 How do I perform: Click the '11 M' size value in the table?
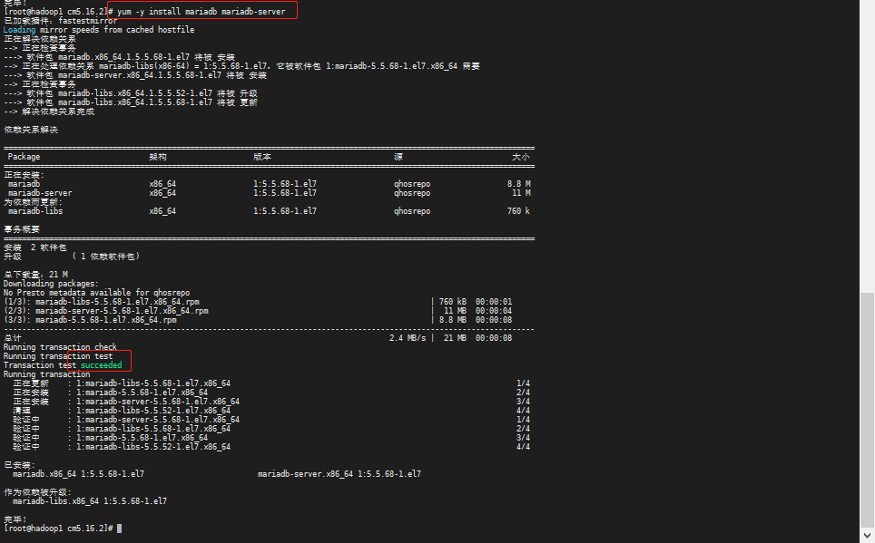(521, 193)
